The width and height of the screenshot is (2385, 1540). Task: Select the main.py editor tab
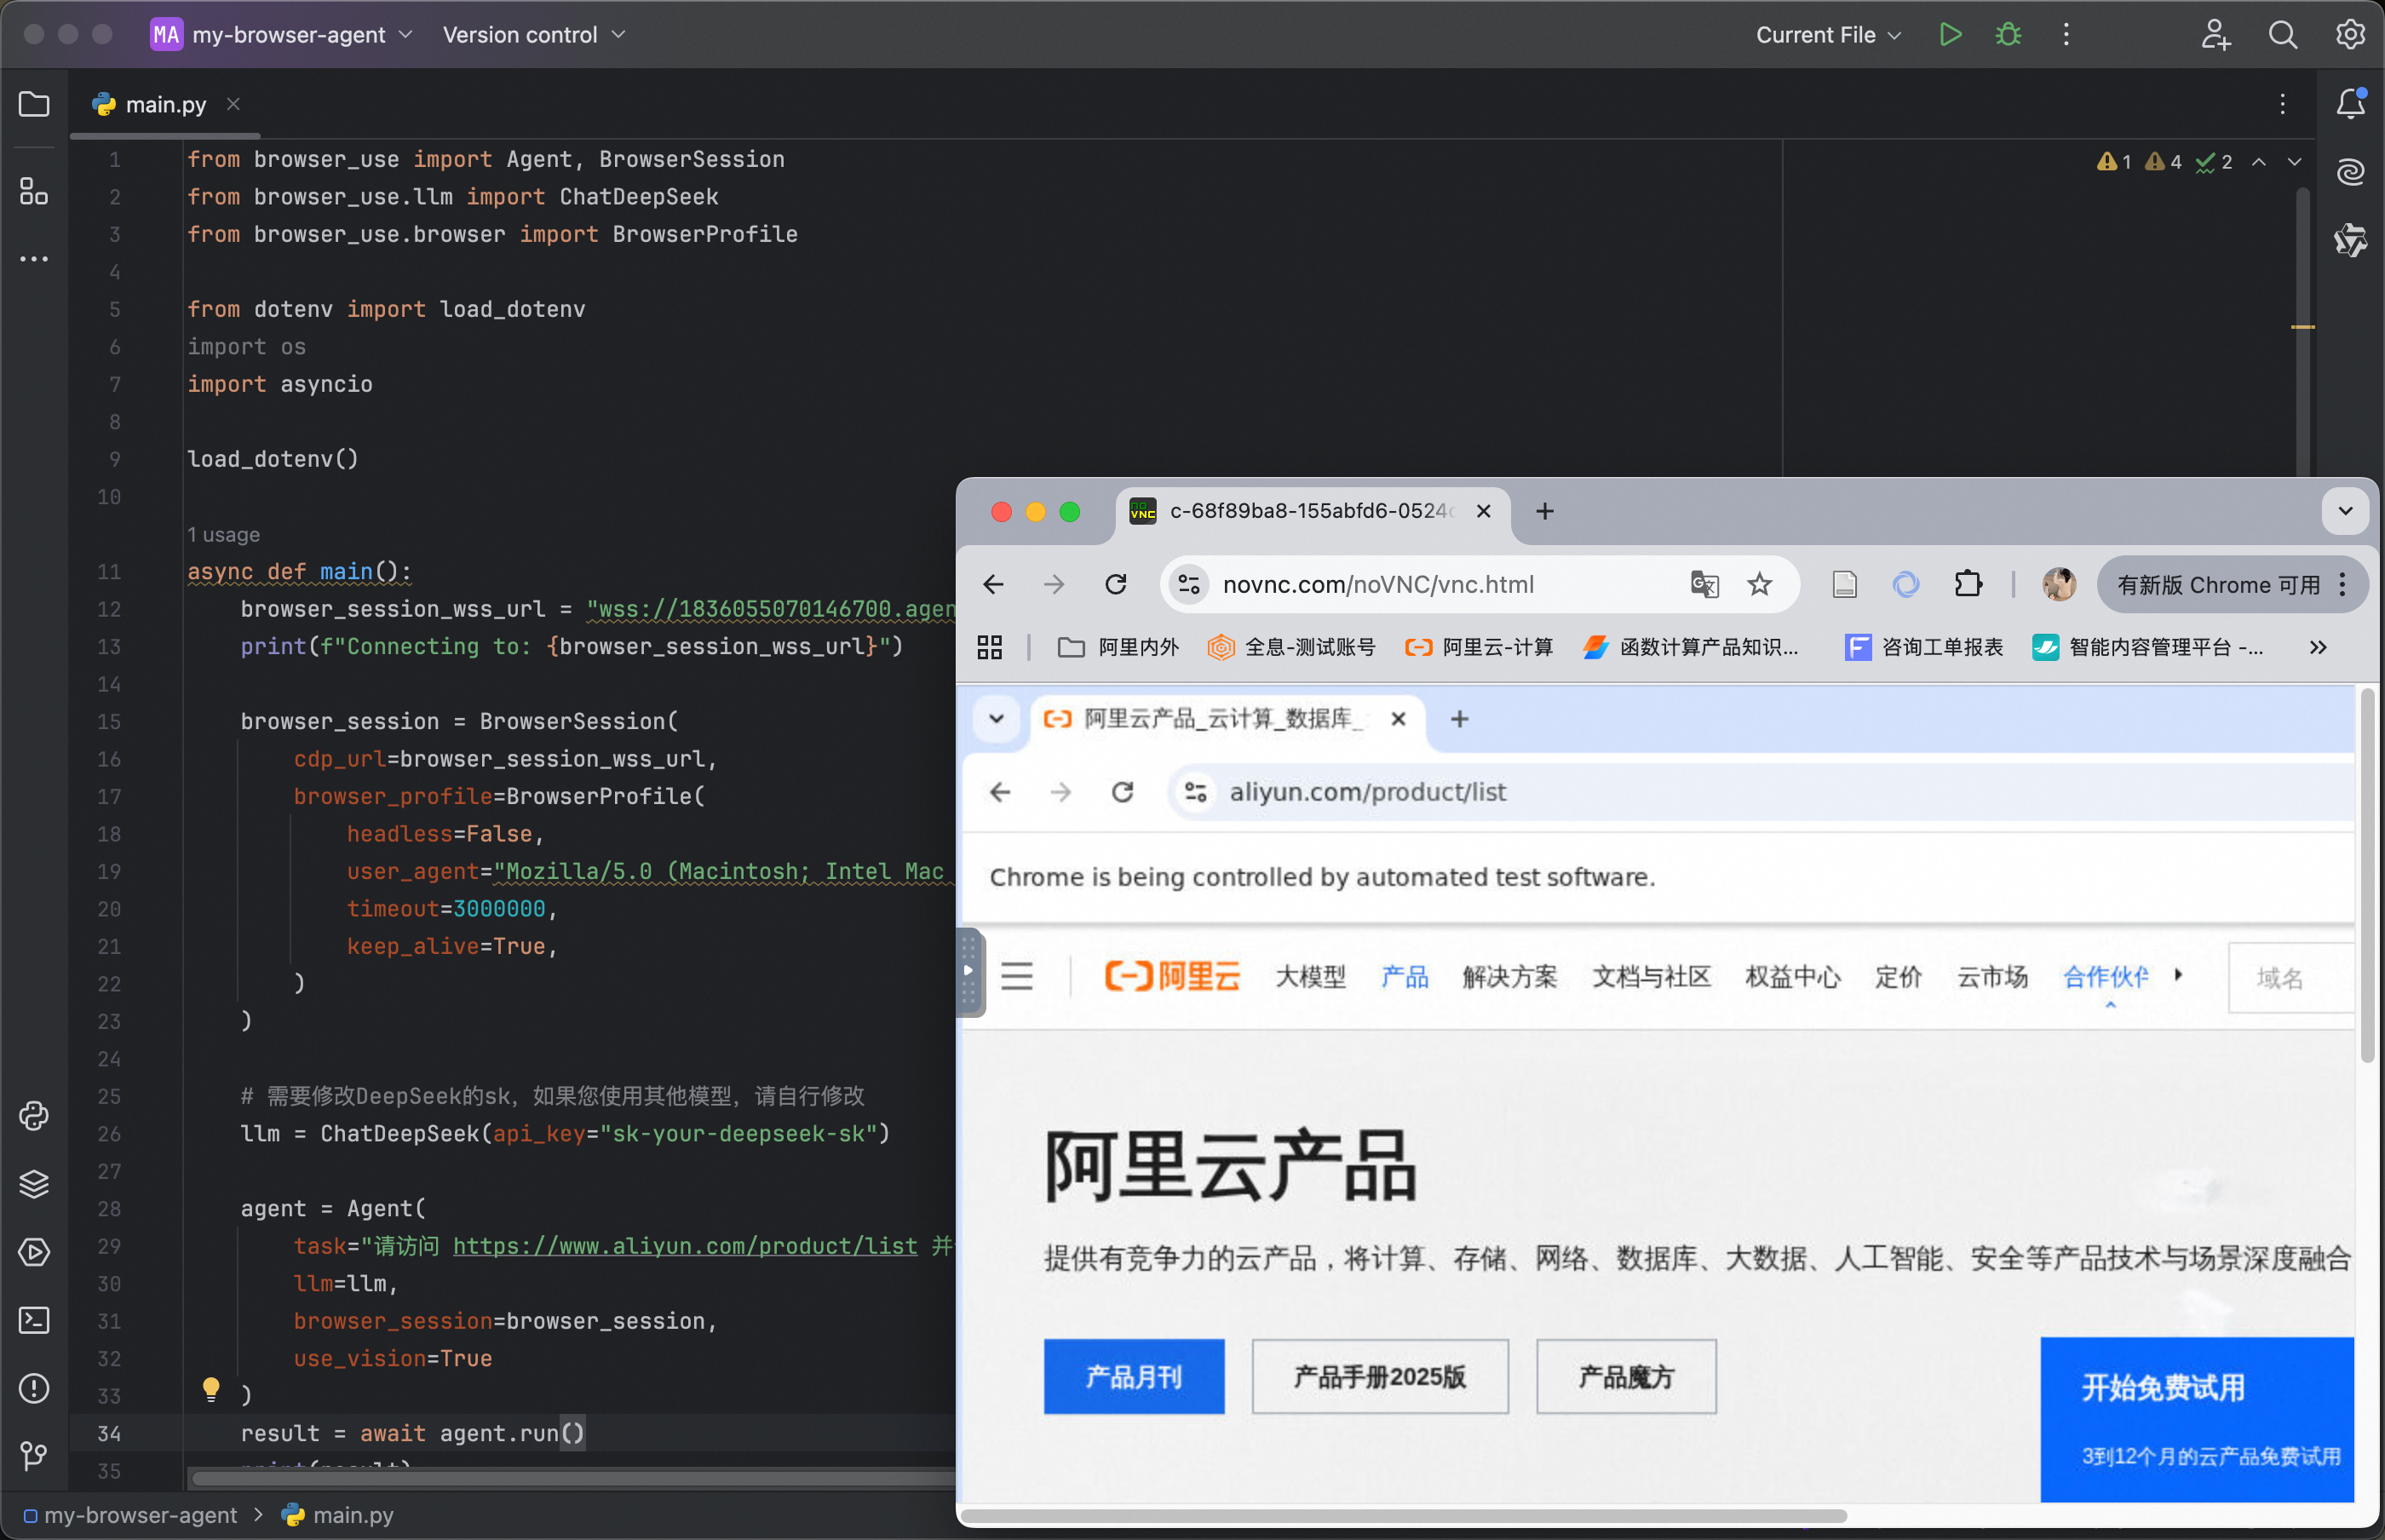click(x=165, y=104)
